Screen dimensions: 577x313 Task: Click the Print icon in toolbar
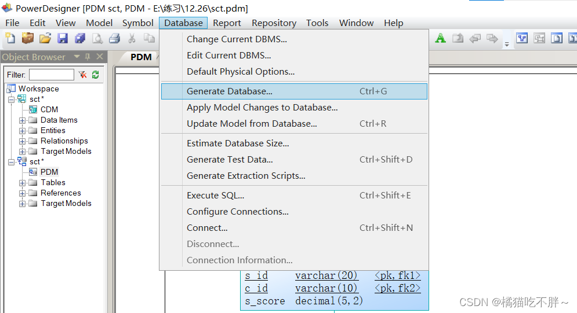(x=115, y=39)
